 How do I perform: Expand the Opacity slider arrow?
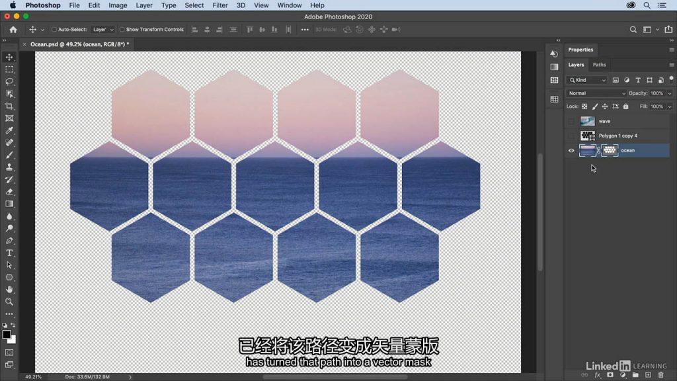coord(669,93)
